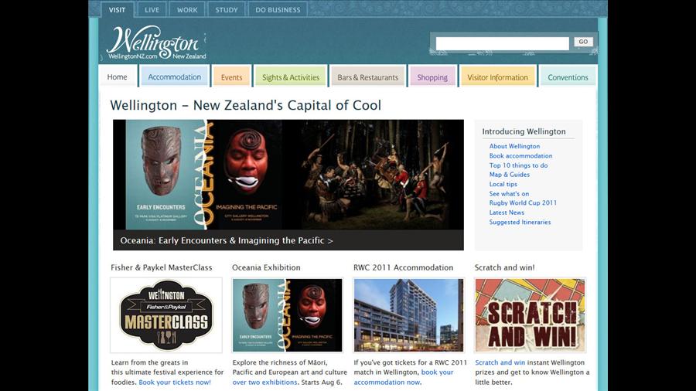
Task: Open the RWC 2011 hotel building thumbnail
Action: [409, 315]
